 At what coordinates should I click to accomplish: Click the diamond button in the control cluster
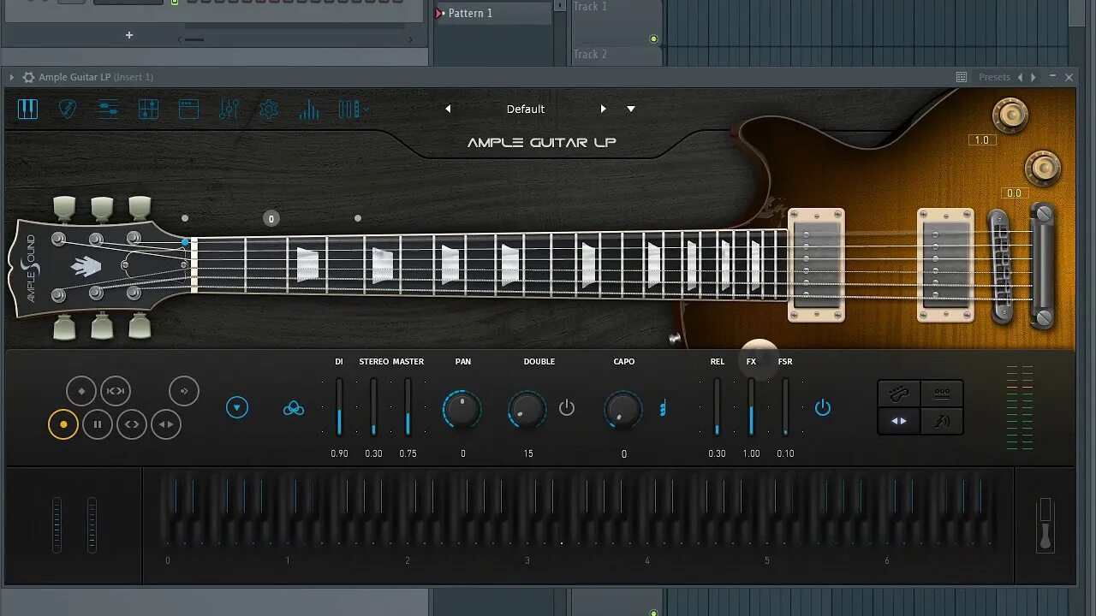81,391
